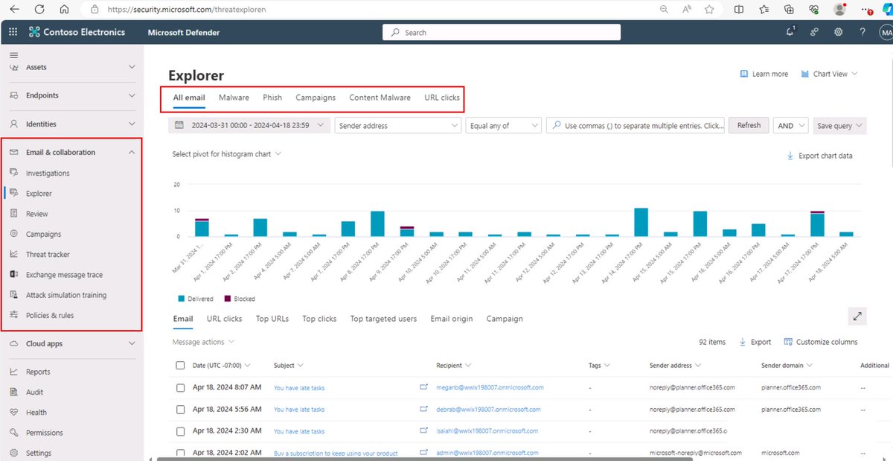The image size is (893, 461).
Task: Open the Defender notifications bell
Action: 790,32
